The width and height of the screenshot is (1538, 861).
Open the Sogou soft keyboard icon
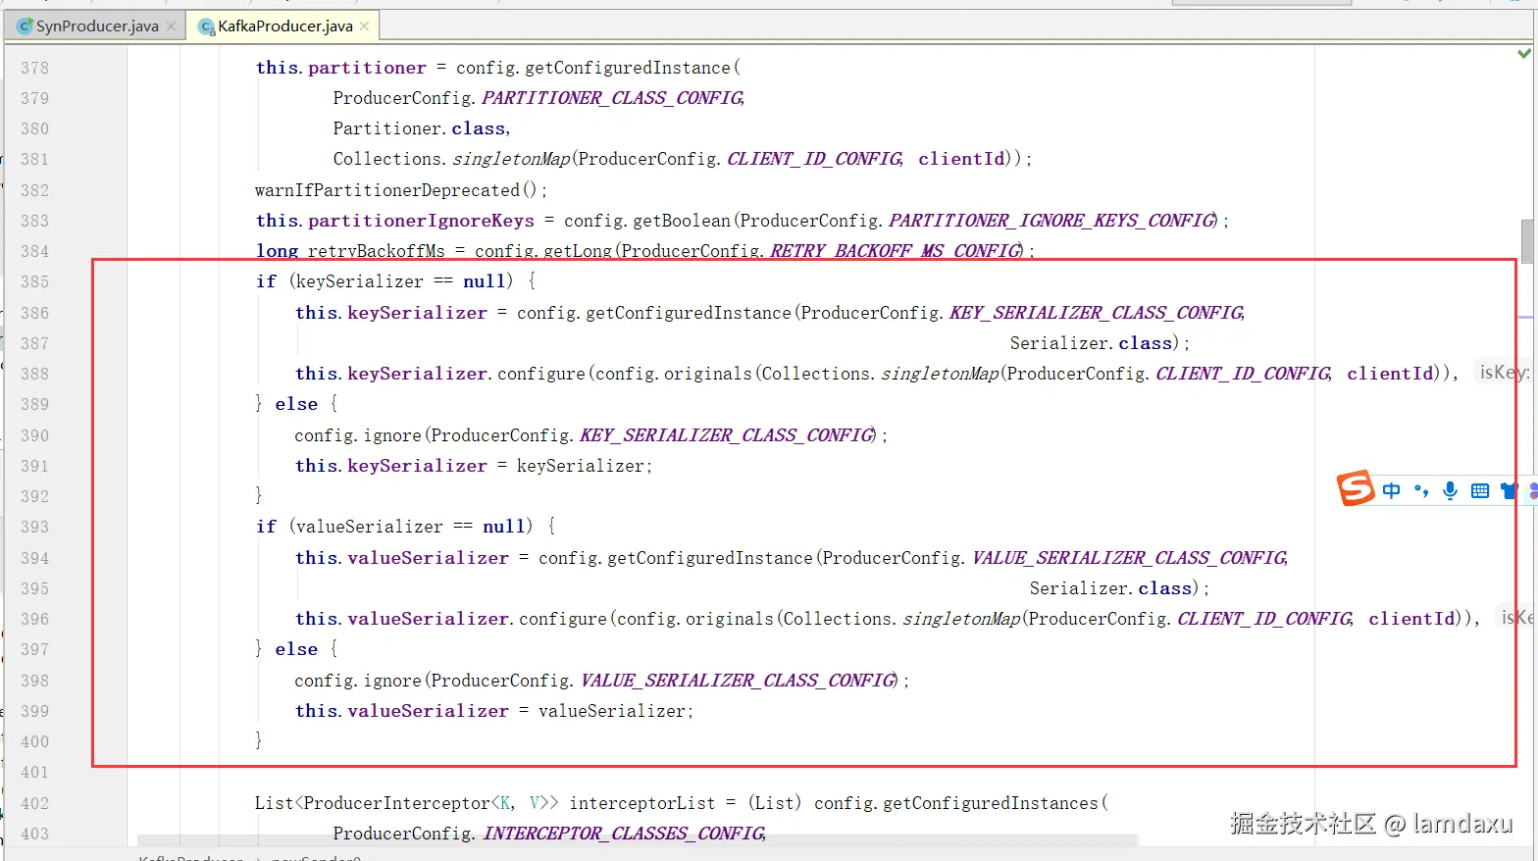click(1480, 490)
